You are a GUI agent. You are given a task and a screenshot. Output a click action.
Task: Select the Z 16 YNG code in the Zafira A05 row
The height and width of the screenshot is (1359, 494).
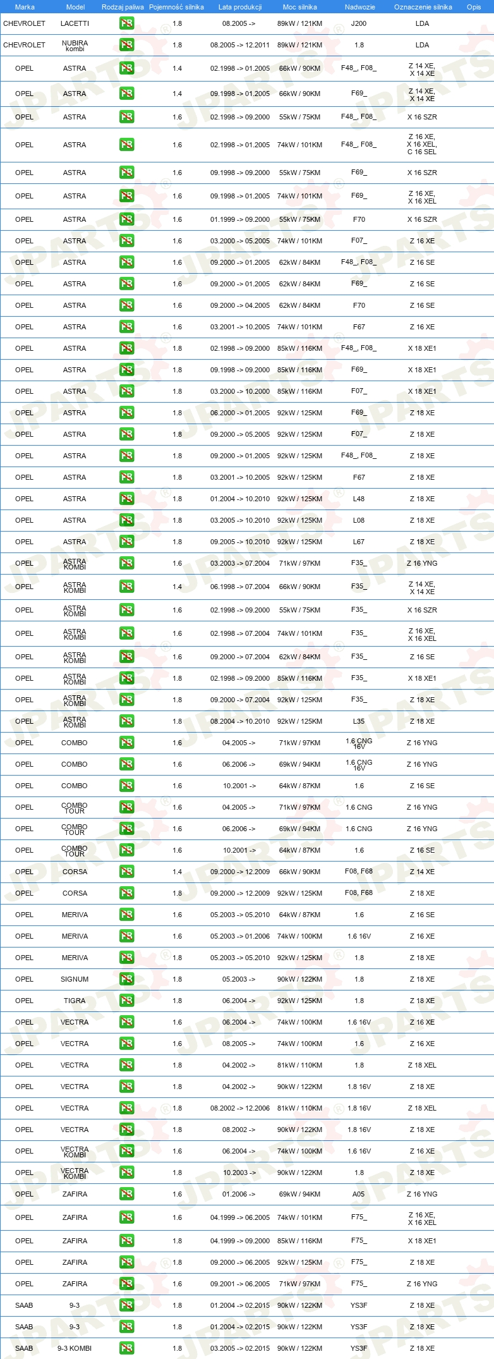point(422,1194)
